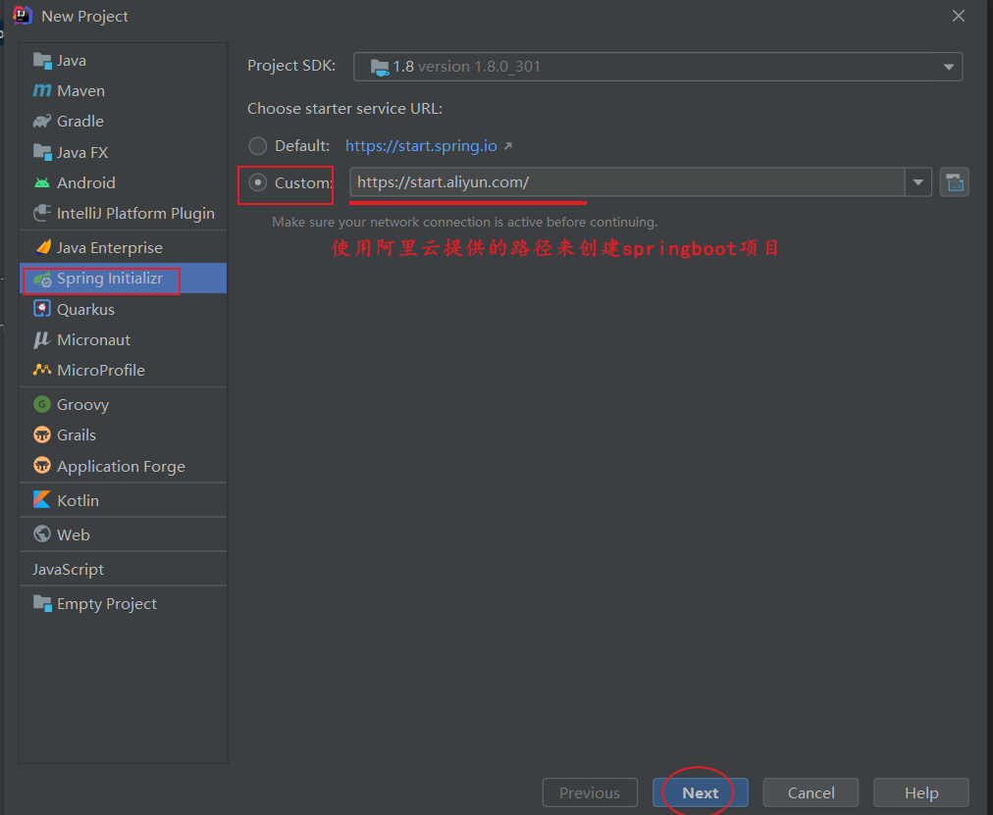Pick Kotlin from the project types
Image resolution: width=993 pixels, height=815 pixels.
[124, 500]
